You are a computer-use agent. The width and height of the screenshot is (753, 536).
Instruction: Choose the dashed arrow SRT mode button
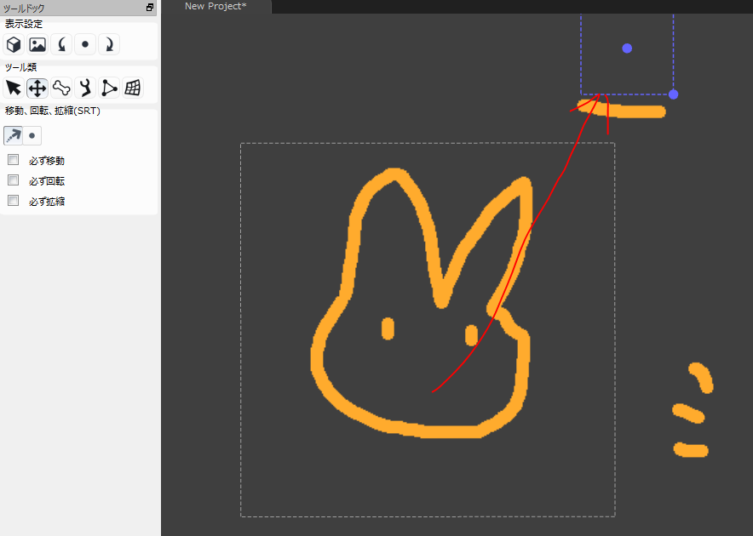13,135
